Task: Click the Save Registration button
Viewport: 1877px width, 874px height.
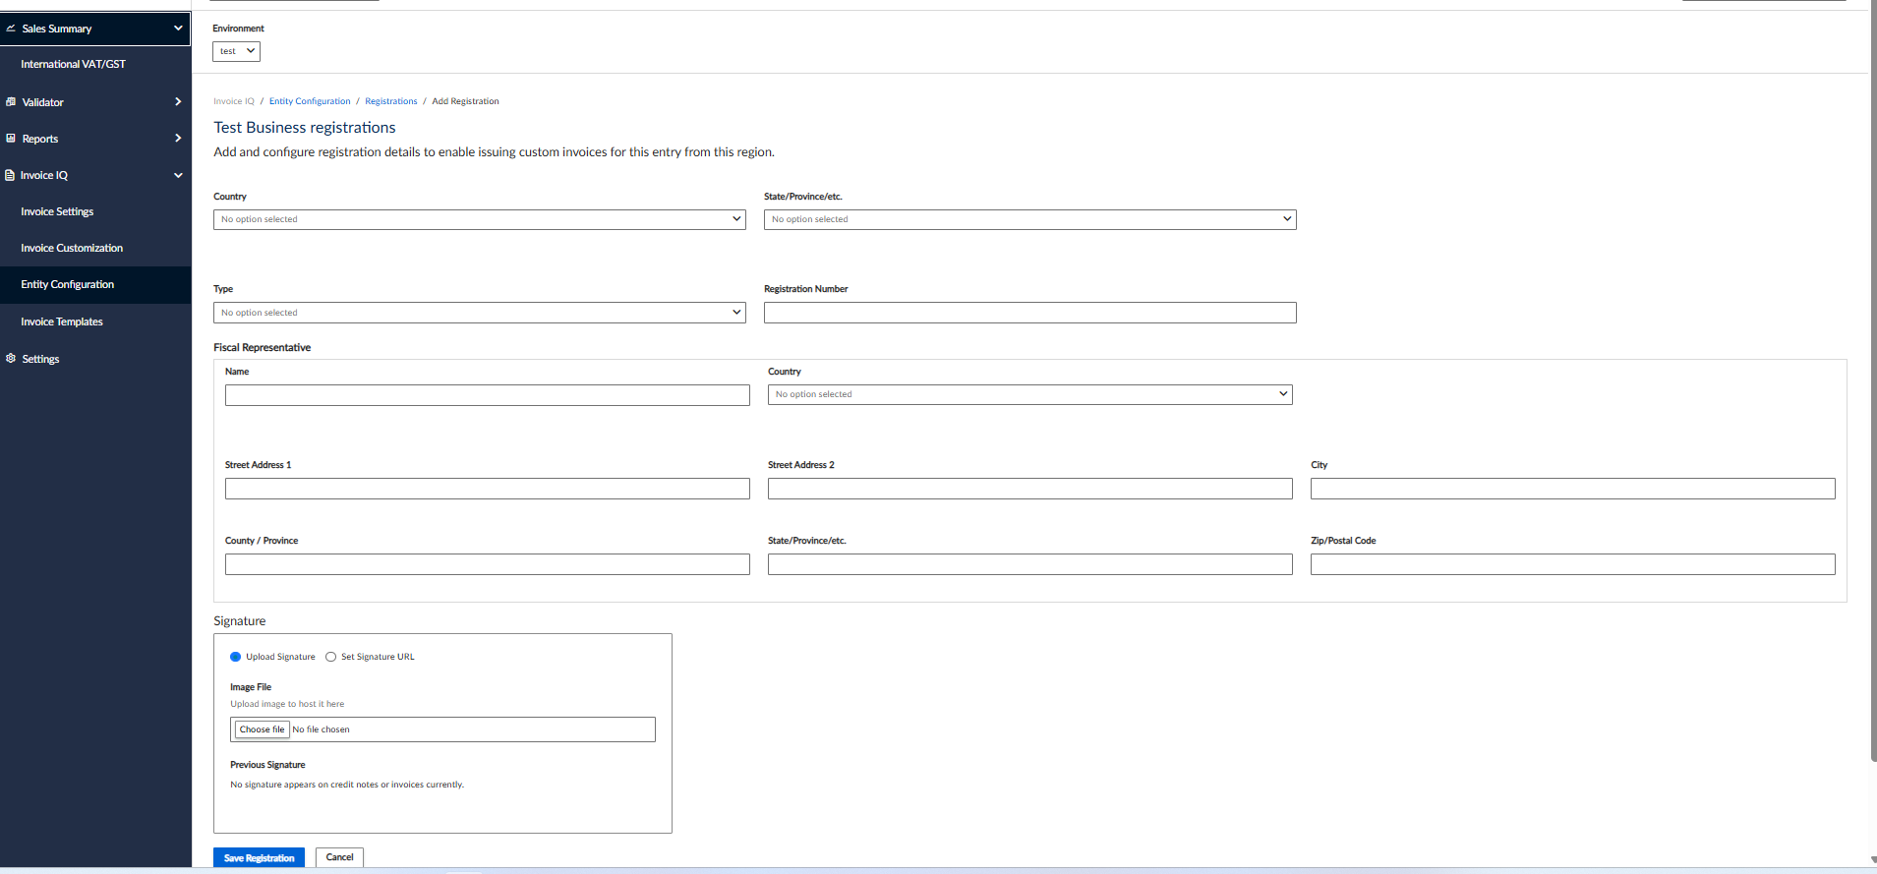Action: [259, 858]
